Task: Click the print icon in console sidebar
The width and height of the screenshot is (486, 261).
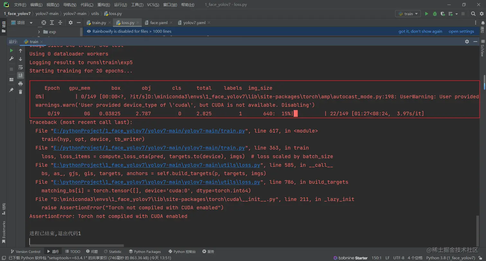Action: pyautogui.click(x=21, y=84)
